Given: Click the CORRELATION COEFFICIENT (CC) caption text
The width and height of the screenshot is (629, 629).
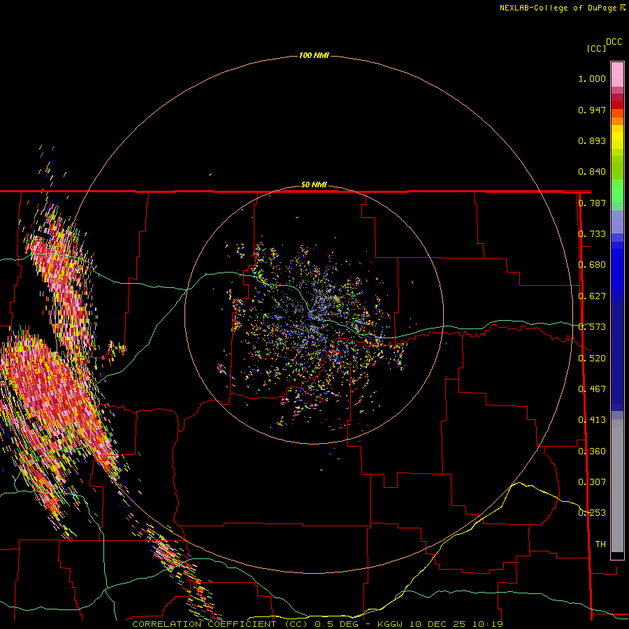Looking at the screenshot, I should (x=220, y=624).
